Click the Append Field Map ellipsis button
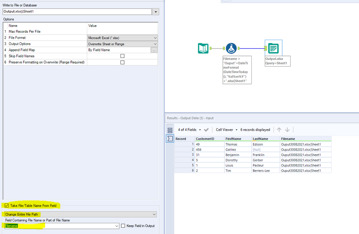 [x=154, y=50]
